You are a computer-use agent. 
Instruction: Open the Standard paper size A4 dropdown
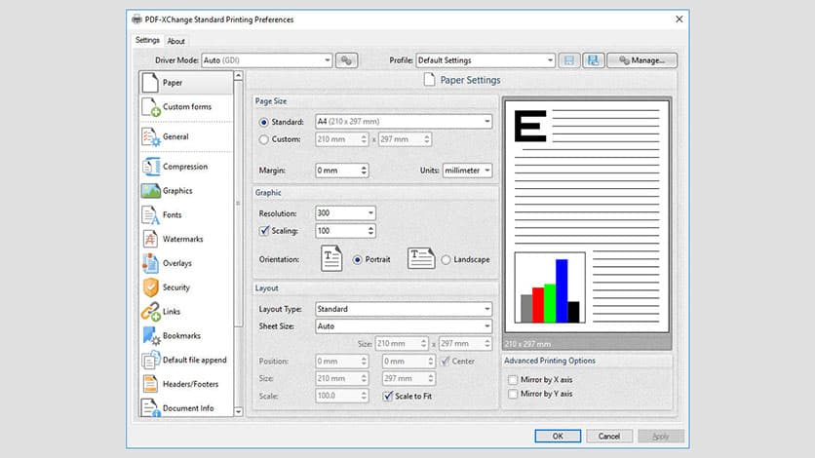(404, 122)
